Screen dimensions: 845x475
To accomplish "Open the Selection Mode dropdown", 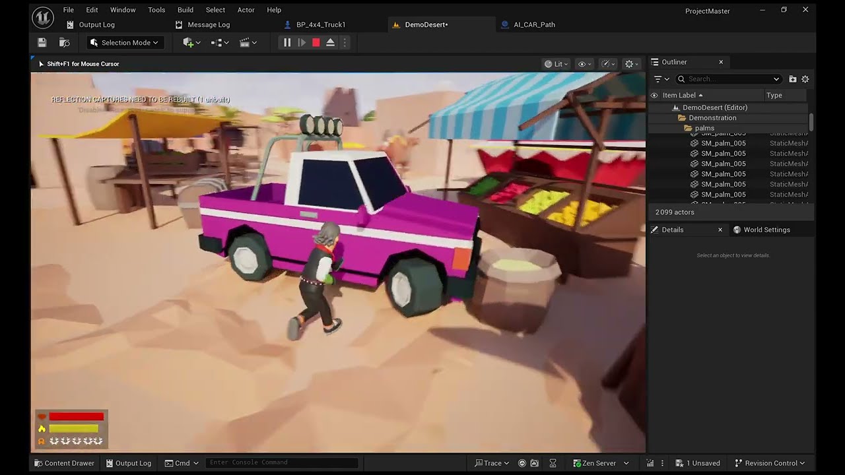I will [124, 43].
